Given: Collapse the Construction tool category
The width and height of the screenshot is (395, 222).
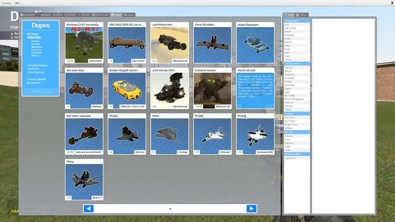Looking at the screenshot, I should coord(297,64).
